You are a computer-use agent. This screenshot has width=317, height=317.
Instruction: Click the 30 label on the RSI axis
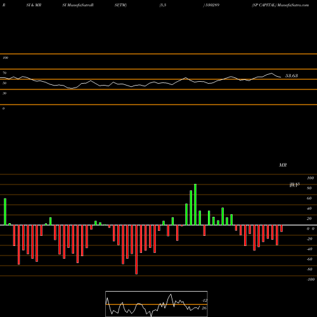tap(4, 93)
